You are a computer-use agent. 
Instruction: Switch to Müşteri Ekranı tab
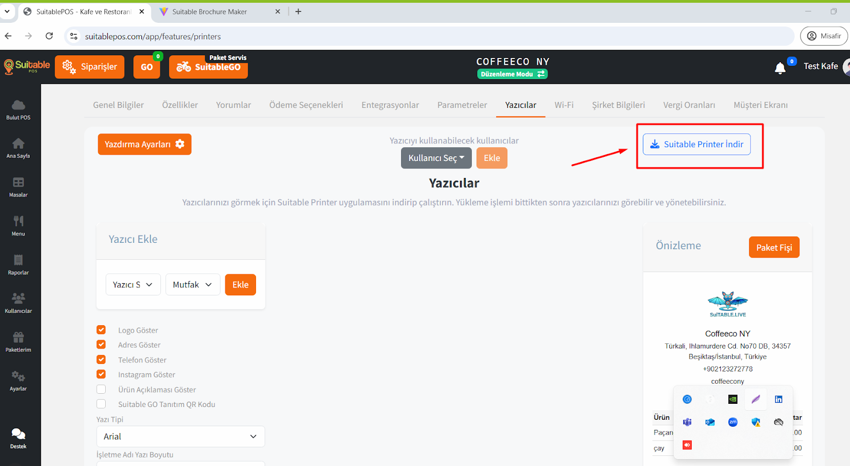pyautogui.click(x=761, y=105)
